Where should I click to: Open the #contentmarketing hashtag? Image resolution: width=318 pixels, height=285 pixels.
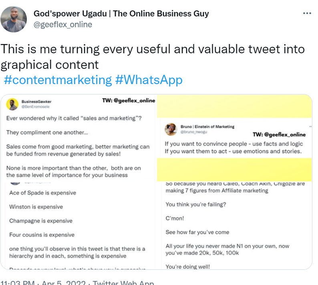coord(58,80)
